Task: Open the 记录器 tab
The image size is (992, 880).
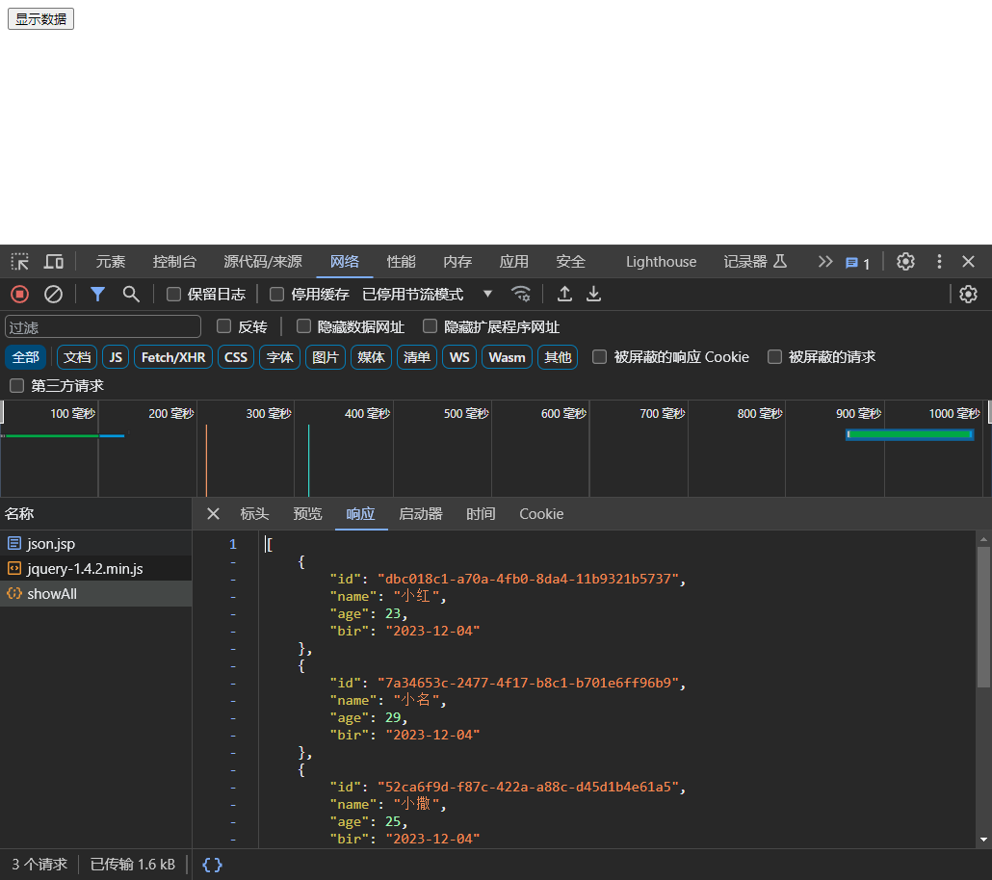Action: coord(755,261)
